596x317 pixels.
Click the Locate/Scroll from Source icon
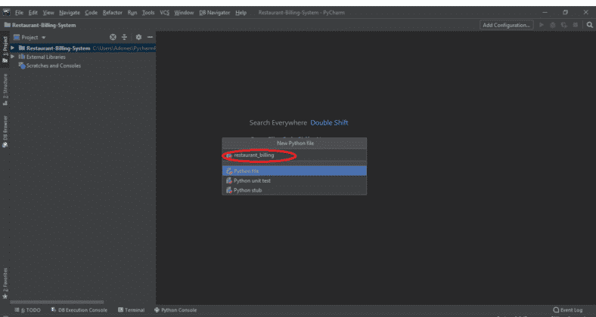click(113, 37)
